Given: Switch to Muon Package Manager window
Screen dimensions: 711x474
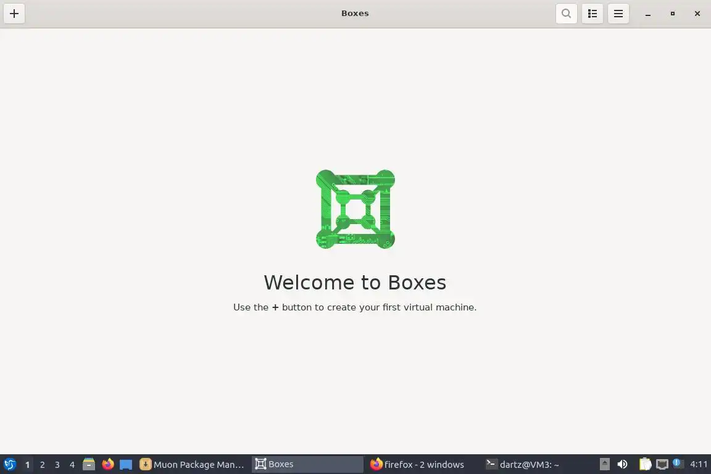Looking at the screenshot, I should point(193,465).
